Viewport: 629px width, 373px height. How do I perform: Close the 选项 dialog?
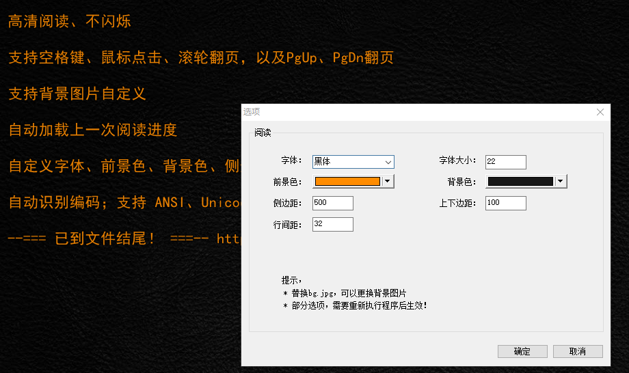pos(600,112)
